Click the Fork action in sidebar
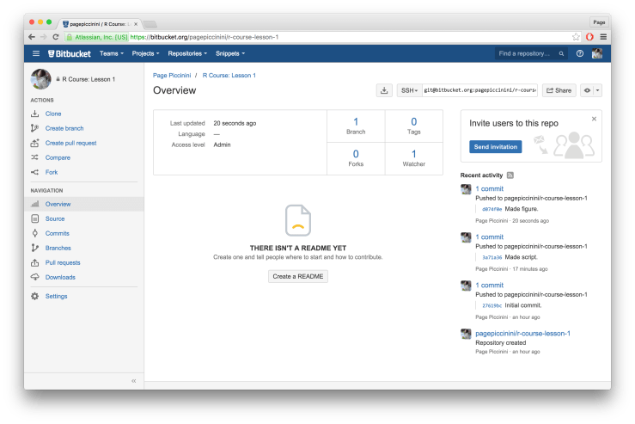Image resolution: width=635 pixels, height=424 pixels. tap(52, 172)
